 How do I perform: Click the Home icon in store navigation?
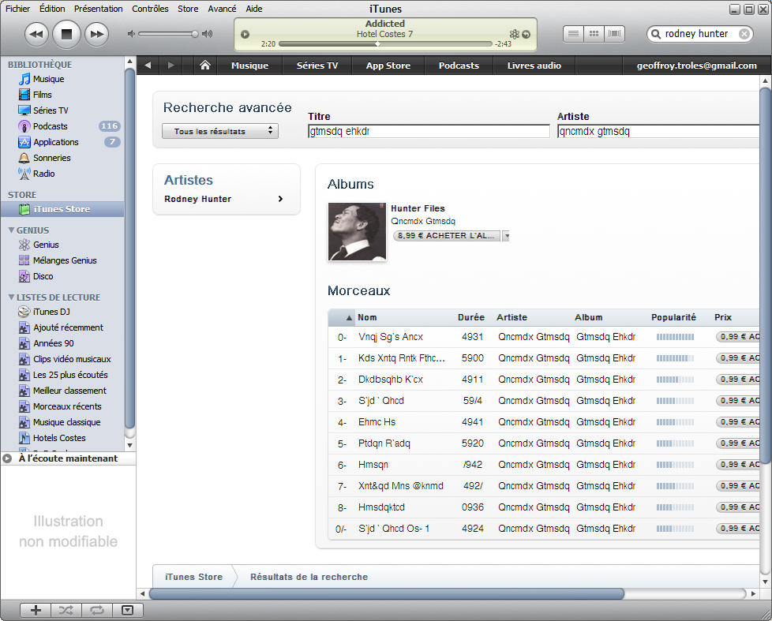click(205, 65)
